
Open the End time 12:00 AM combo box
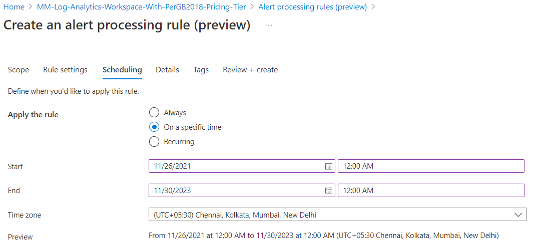[x=431, y=190]
